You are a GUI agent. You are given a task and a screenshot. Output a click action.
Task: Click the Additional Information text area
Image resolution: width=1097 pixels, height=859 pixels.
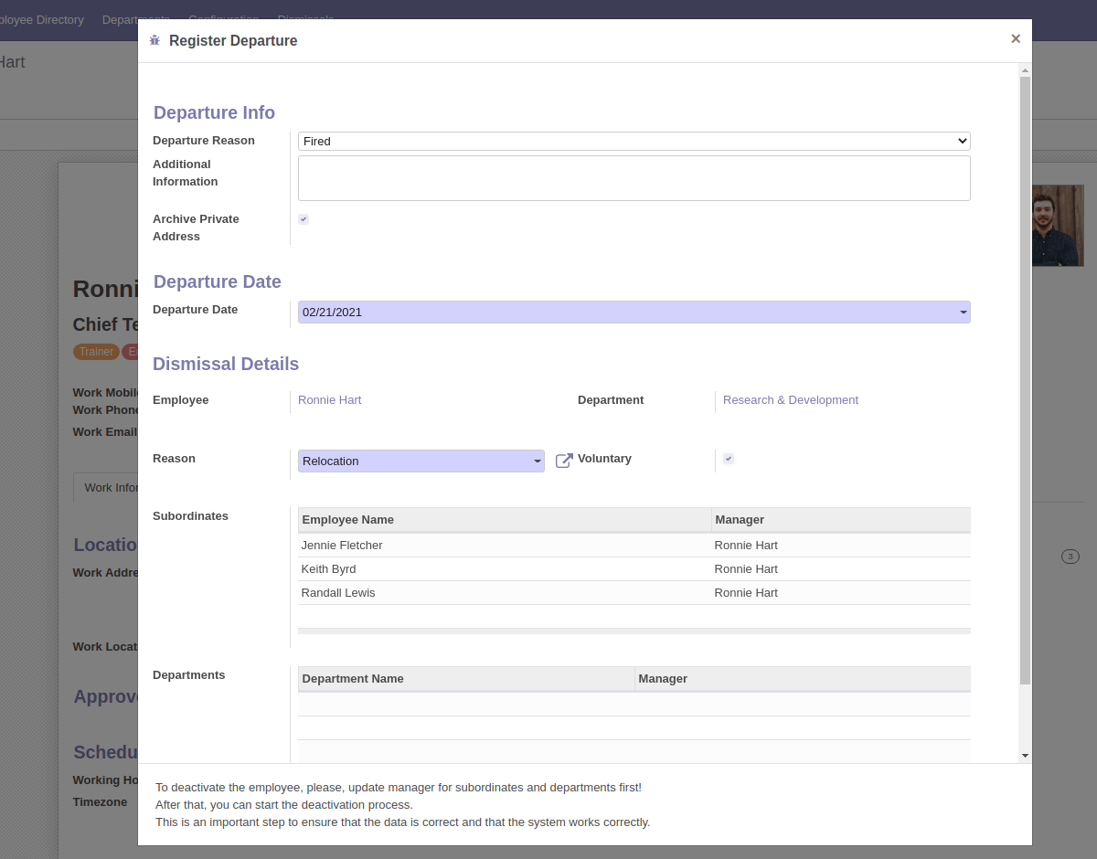click(x=634, y=178)
